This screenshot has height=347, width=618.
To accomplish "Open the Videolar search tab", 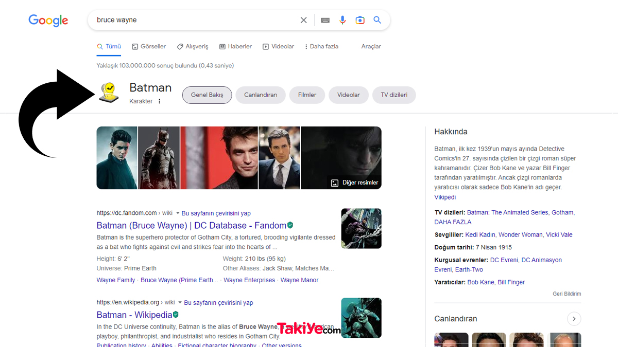I will [x=278, y=46].
